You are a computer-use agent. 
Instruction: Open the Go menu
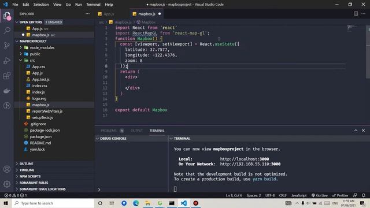click(68, 4)
